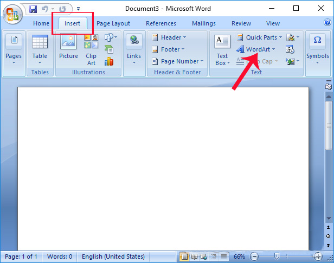Open the View tab
This screenshot has height=263, width=334.
tap(273, 23)
